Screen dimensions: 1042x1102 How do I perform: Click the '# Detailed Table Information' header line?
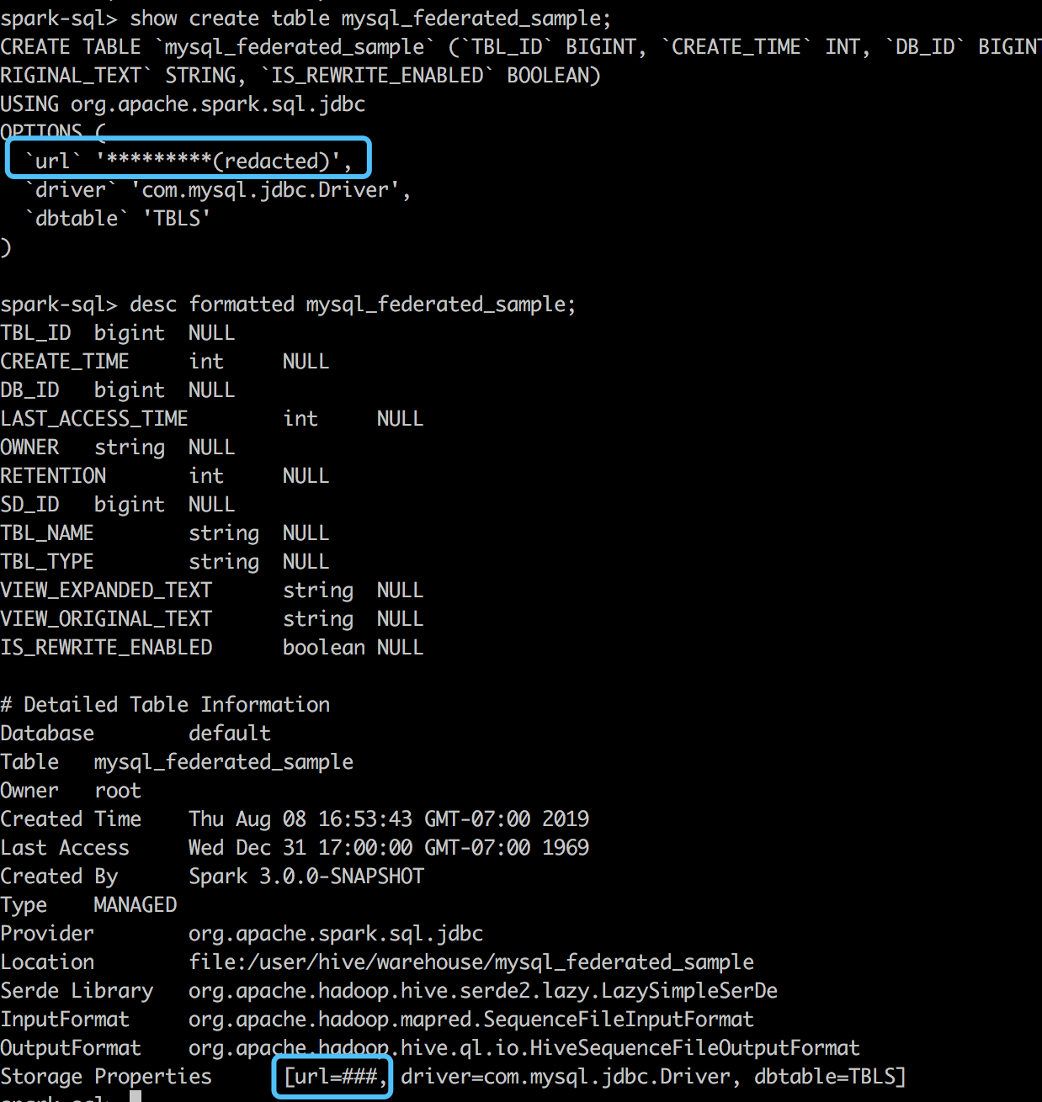coord(165,705)
